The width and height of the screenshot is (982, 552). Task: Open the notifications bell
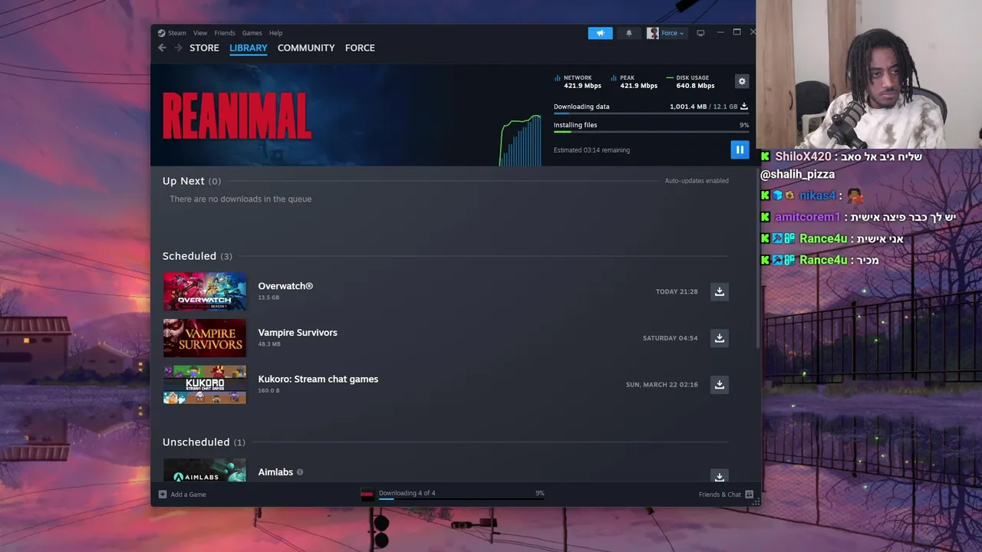pos(629,33)
